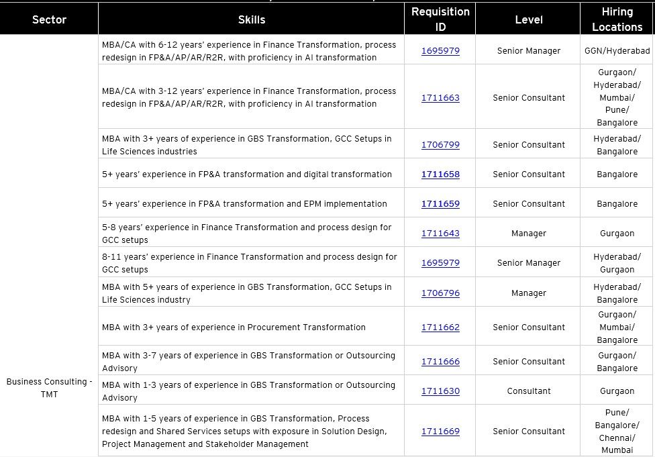Open requisition link 1711669
Viewport: 655px width, 457px height.
tap(440, 431)
